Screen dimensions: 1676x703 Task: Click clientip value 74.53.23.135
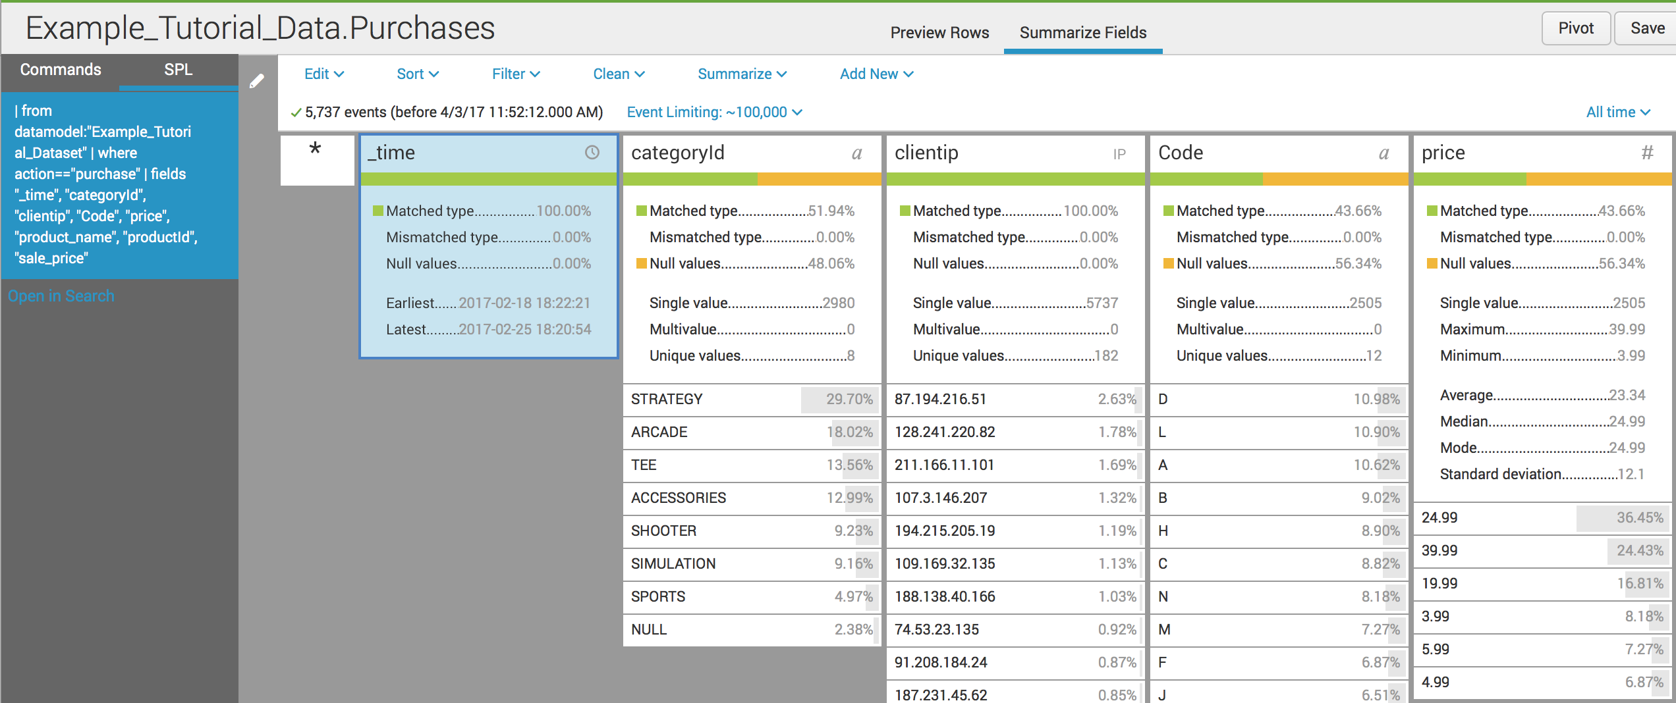[1015, 630]
